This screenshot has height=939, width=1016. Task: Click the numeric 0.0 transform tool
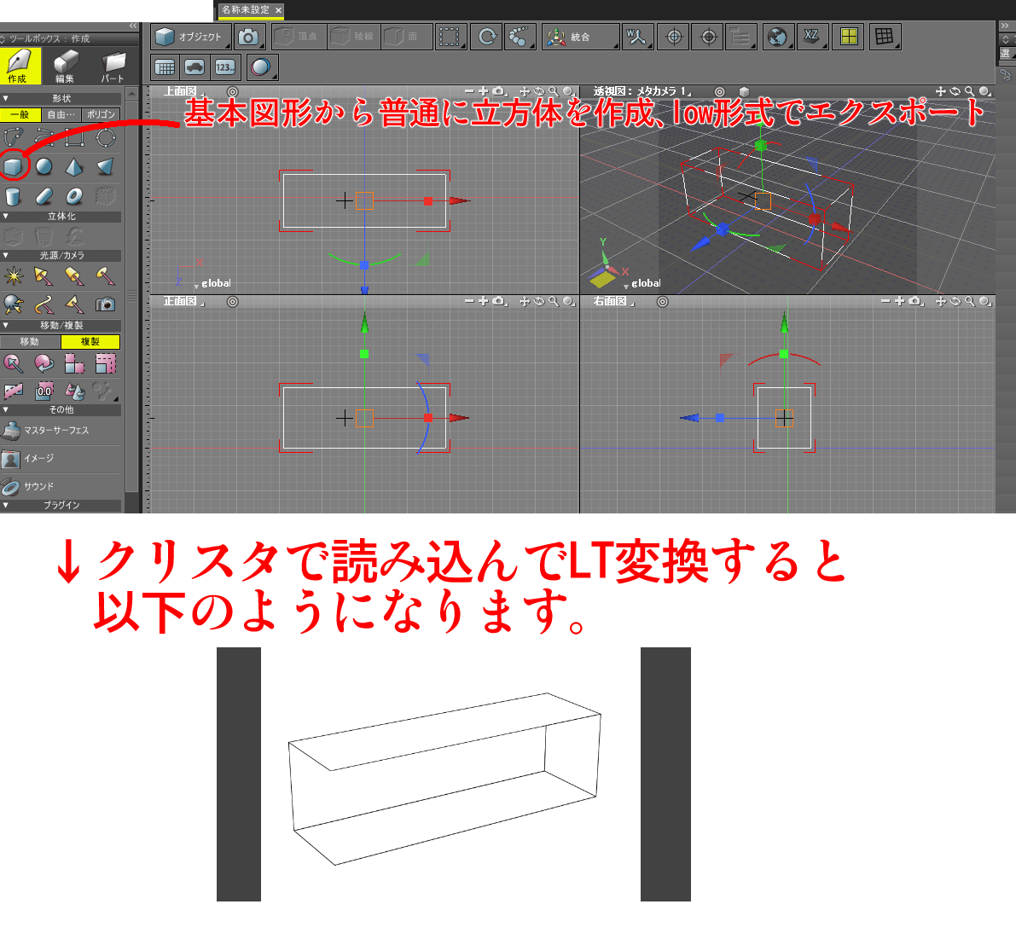[44, 391]
